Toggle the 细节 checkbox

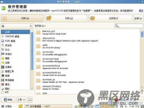click(x=2, y=92)
